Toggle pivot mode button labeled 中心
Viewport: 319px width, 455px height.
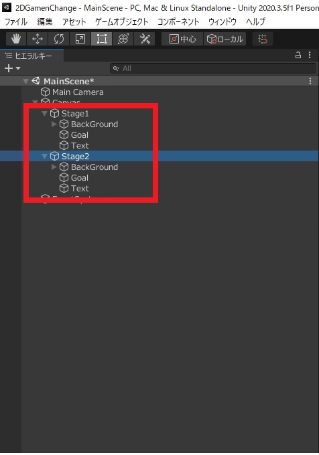coord(182,39)
